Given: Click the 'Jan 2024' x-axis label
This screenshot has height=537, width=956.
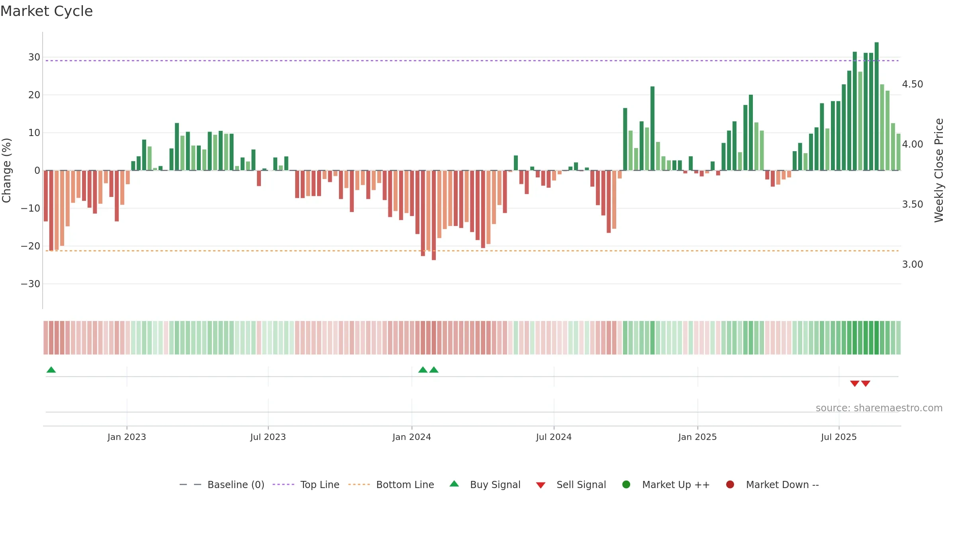Looking at the screenshot, I should pyautogui.click(x=411, y=437).
